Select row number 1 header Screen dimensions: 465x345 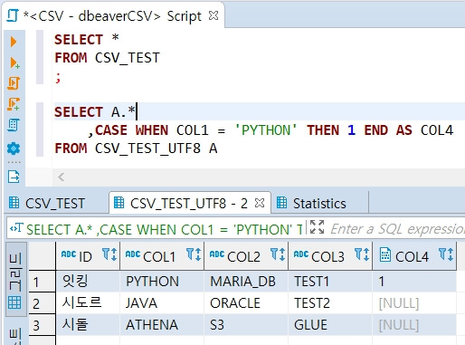tap(43, 282)
